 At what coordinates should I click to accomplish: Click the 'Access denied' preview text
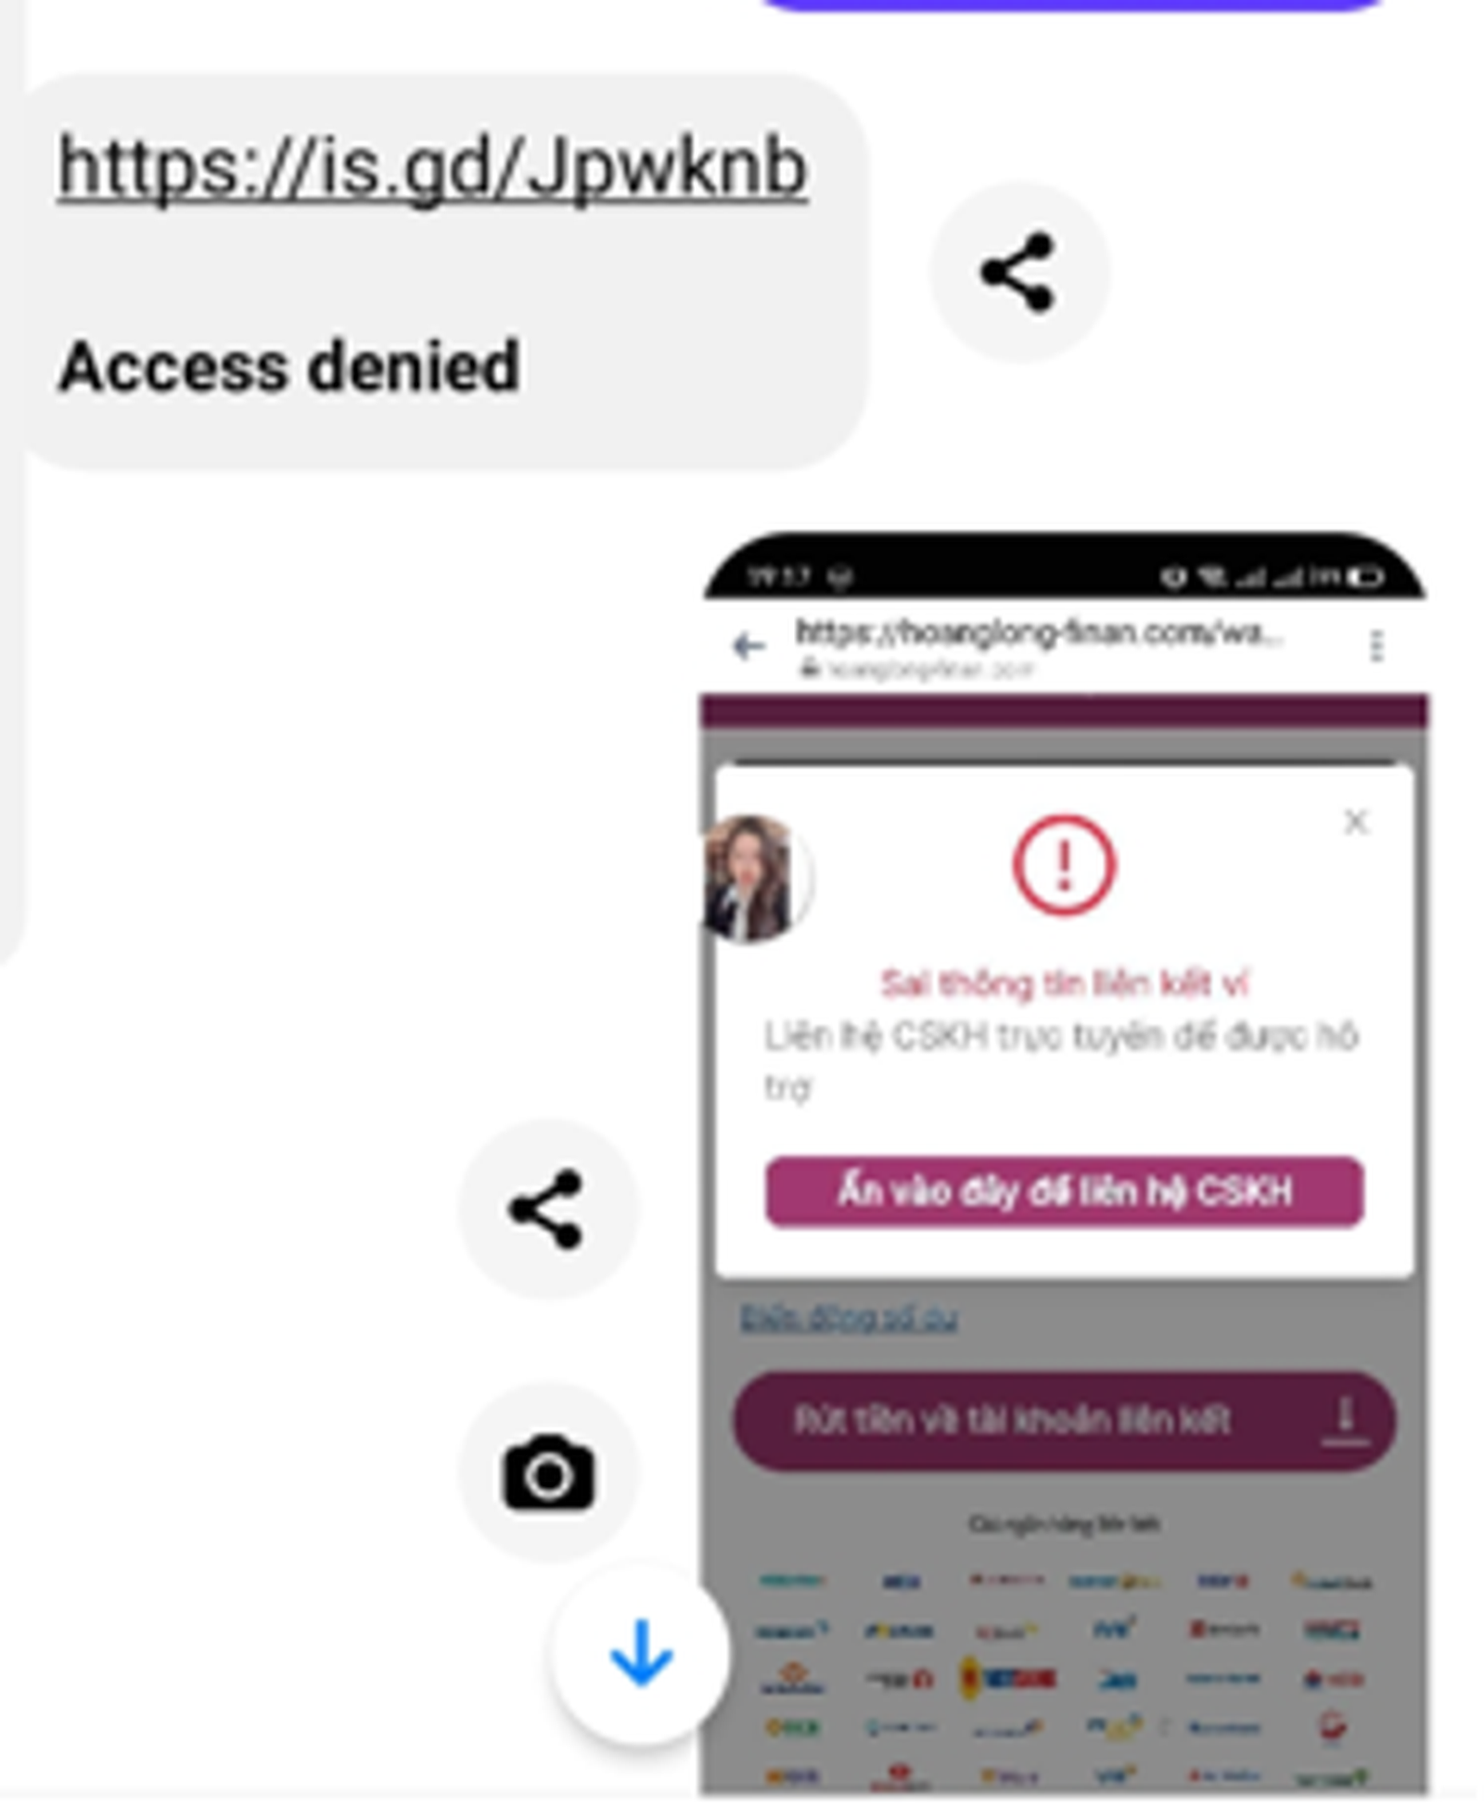tap(288, 365)
